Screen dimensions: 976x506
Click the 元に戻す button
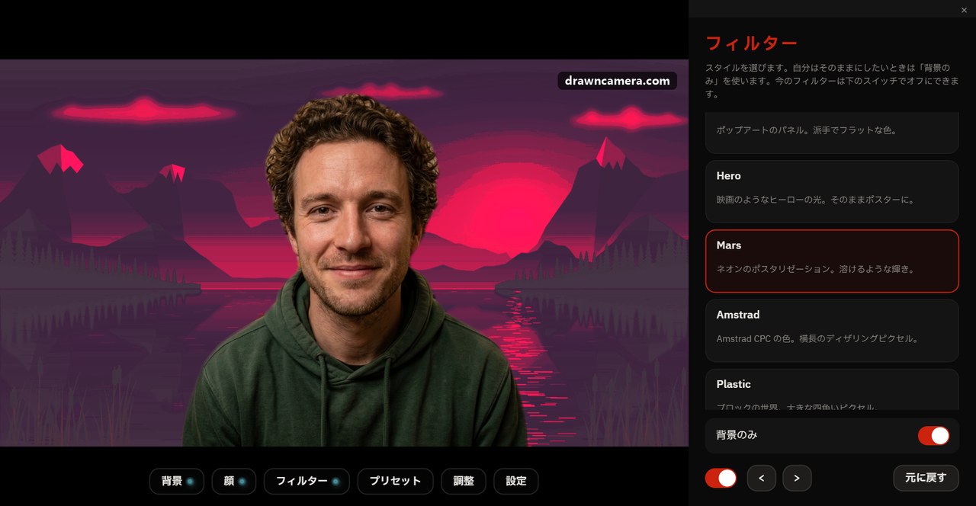coord(926,478)
